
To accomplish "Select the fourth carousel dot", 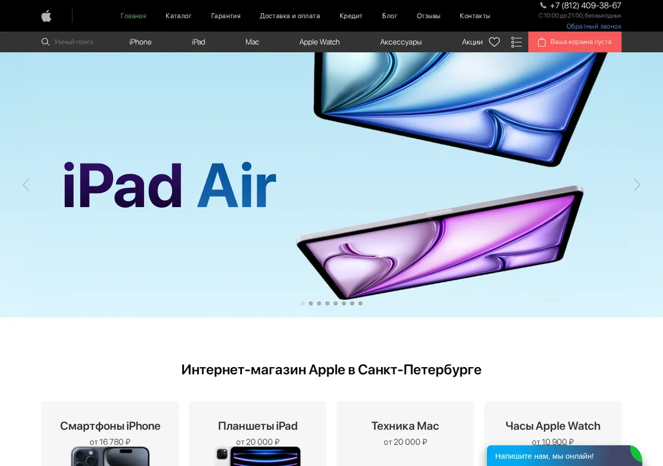I will [x=327, y=303].
